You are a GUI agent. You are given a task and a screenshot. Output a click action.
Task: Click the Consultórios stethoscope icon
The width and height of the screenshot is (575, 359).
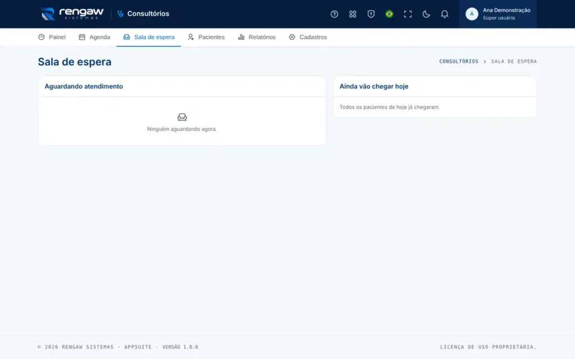(x=120, y=14)
